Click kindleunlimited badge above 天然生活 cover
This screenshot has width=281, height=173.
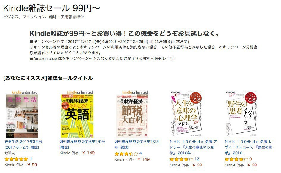click(25, 92)
